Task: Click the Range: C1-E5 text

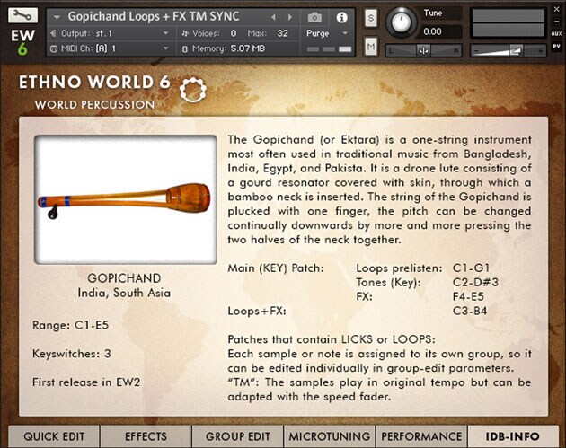Action: click(x=70, y=325)
